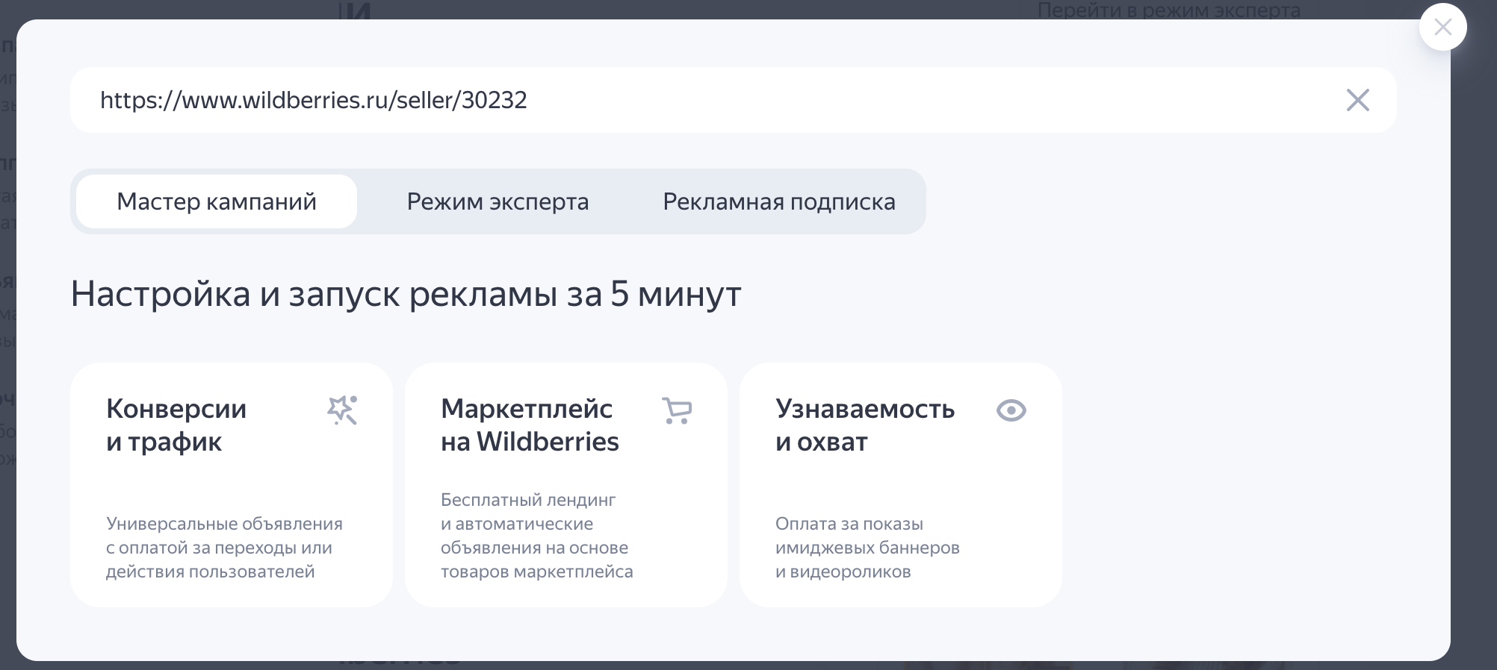Viewport: 1497px width, 670px height.
Task: Click the dimmed backdrop left of the dialog
Action: coord(7,336)
